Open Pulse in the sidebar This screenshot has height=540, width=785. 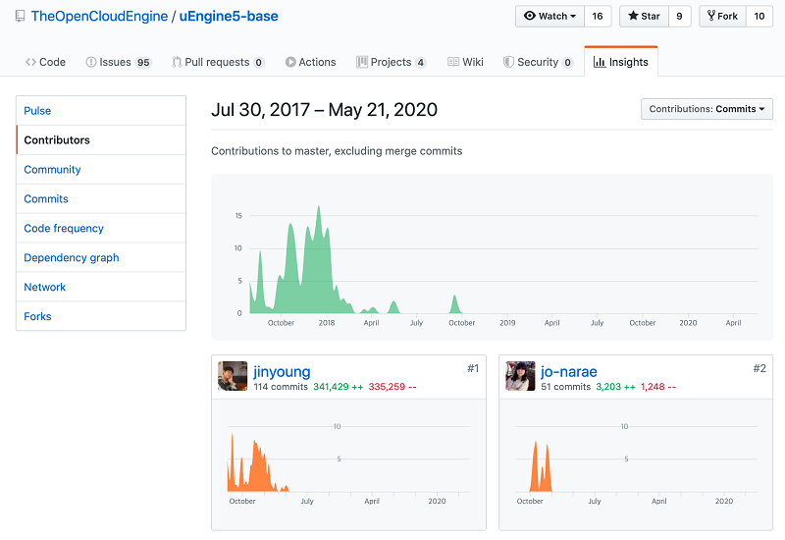tap(101, 111)
